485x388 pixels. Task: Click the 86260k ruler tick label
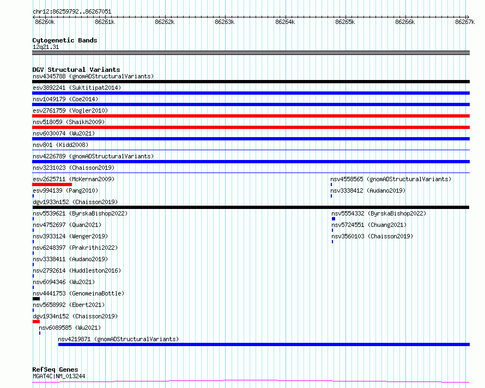coord(45,22)
